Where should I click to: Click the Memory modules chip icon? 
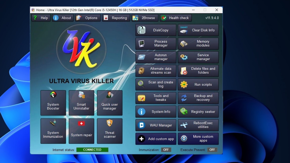(x=184, y=44)
